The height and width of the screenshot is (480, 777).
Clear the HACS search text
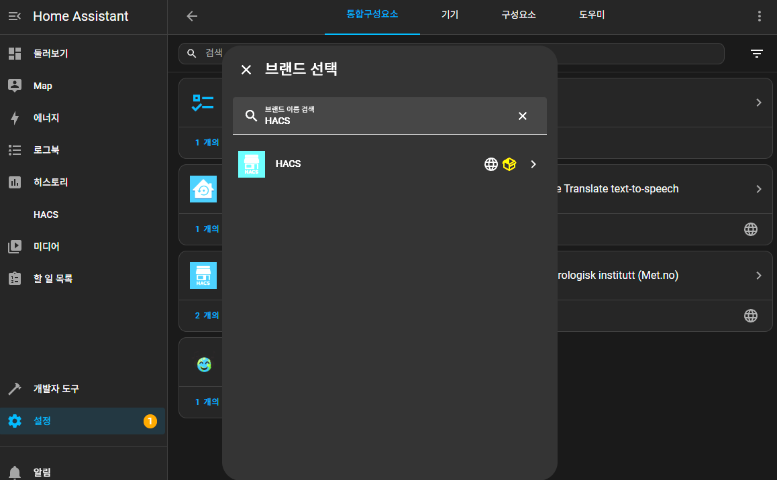click(522, 116)
